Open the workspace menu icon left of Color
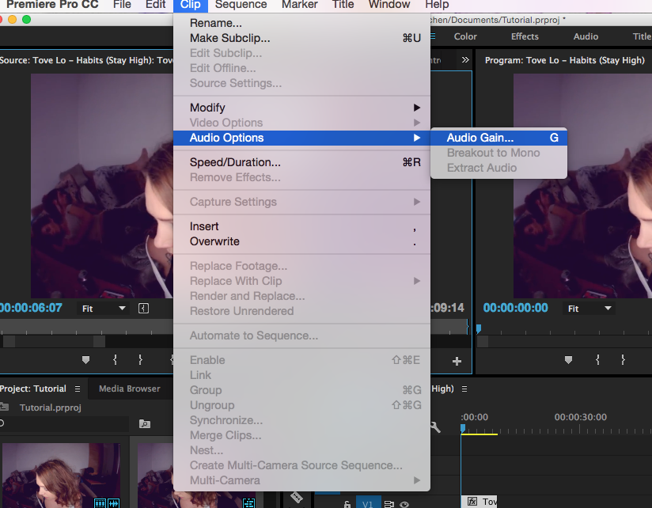 [x=433, y=36]
